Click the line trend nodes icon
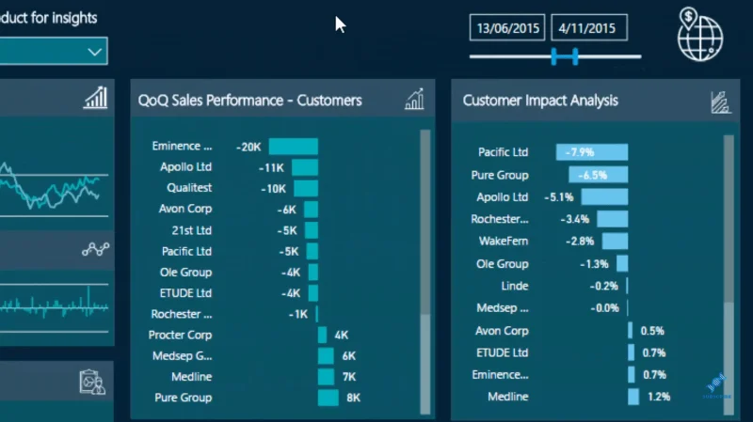Viewport: 753px width, 422px height. [96, 249]
